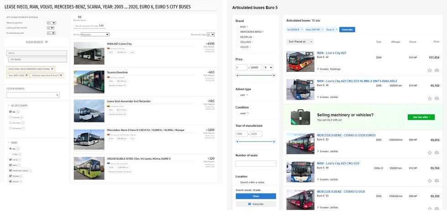Image resolution: width=447 pixels, height=216 pixels.
Task: Collapse the Seller's Country filter section
Action: [9, 105]
